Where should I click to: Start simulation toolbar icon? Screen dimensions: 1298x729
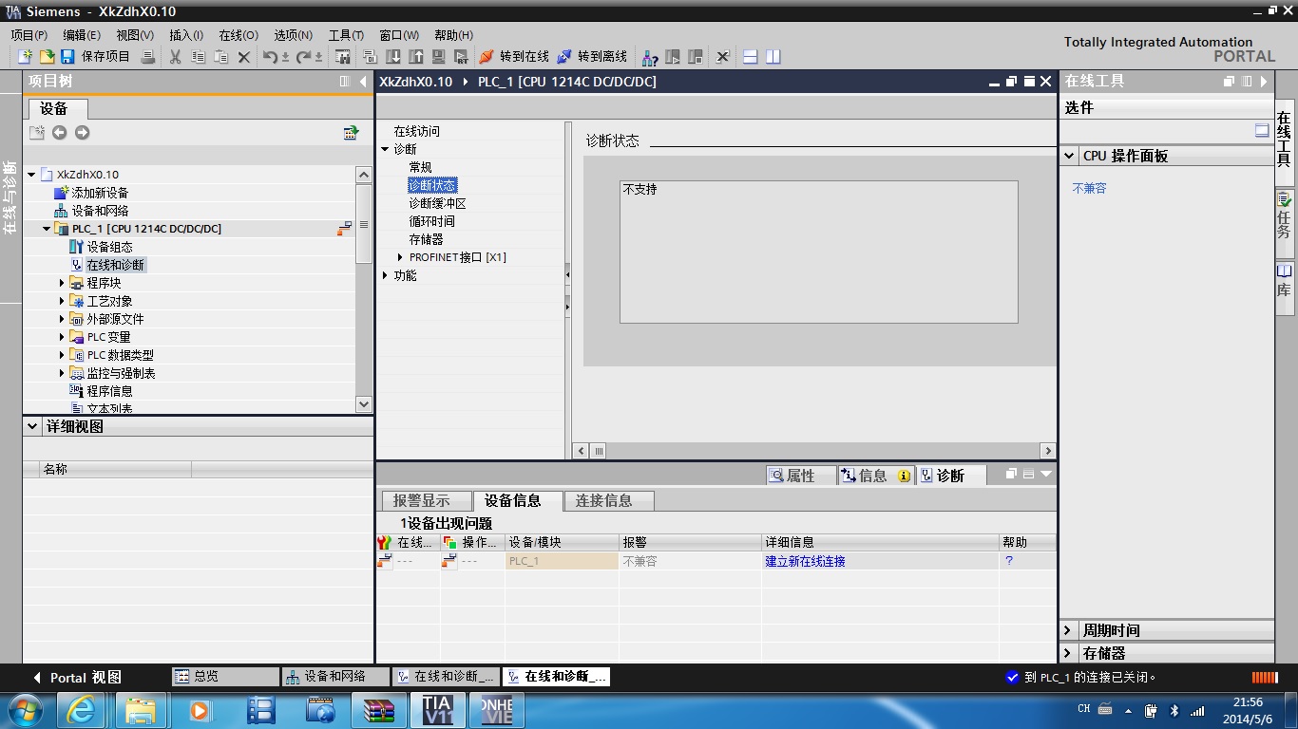(x=439, y=57)
